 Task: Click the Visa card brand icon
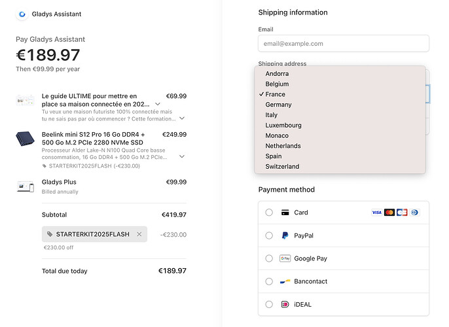[x=376, y=213]
